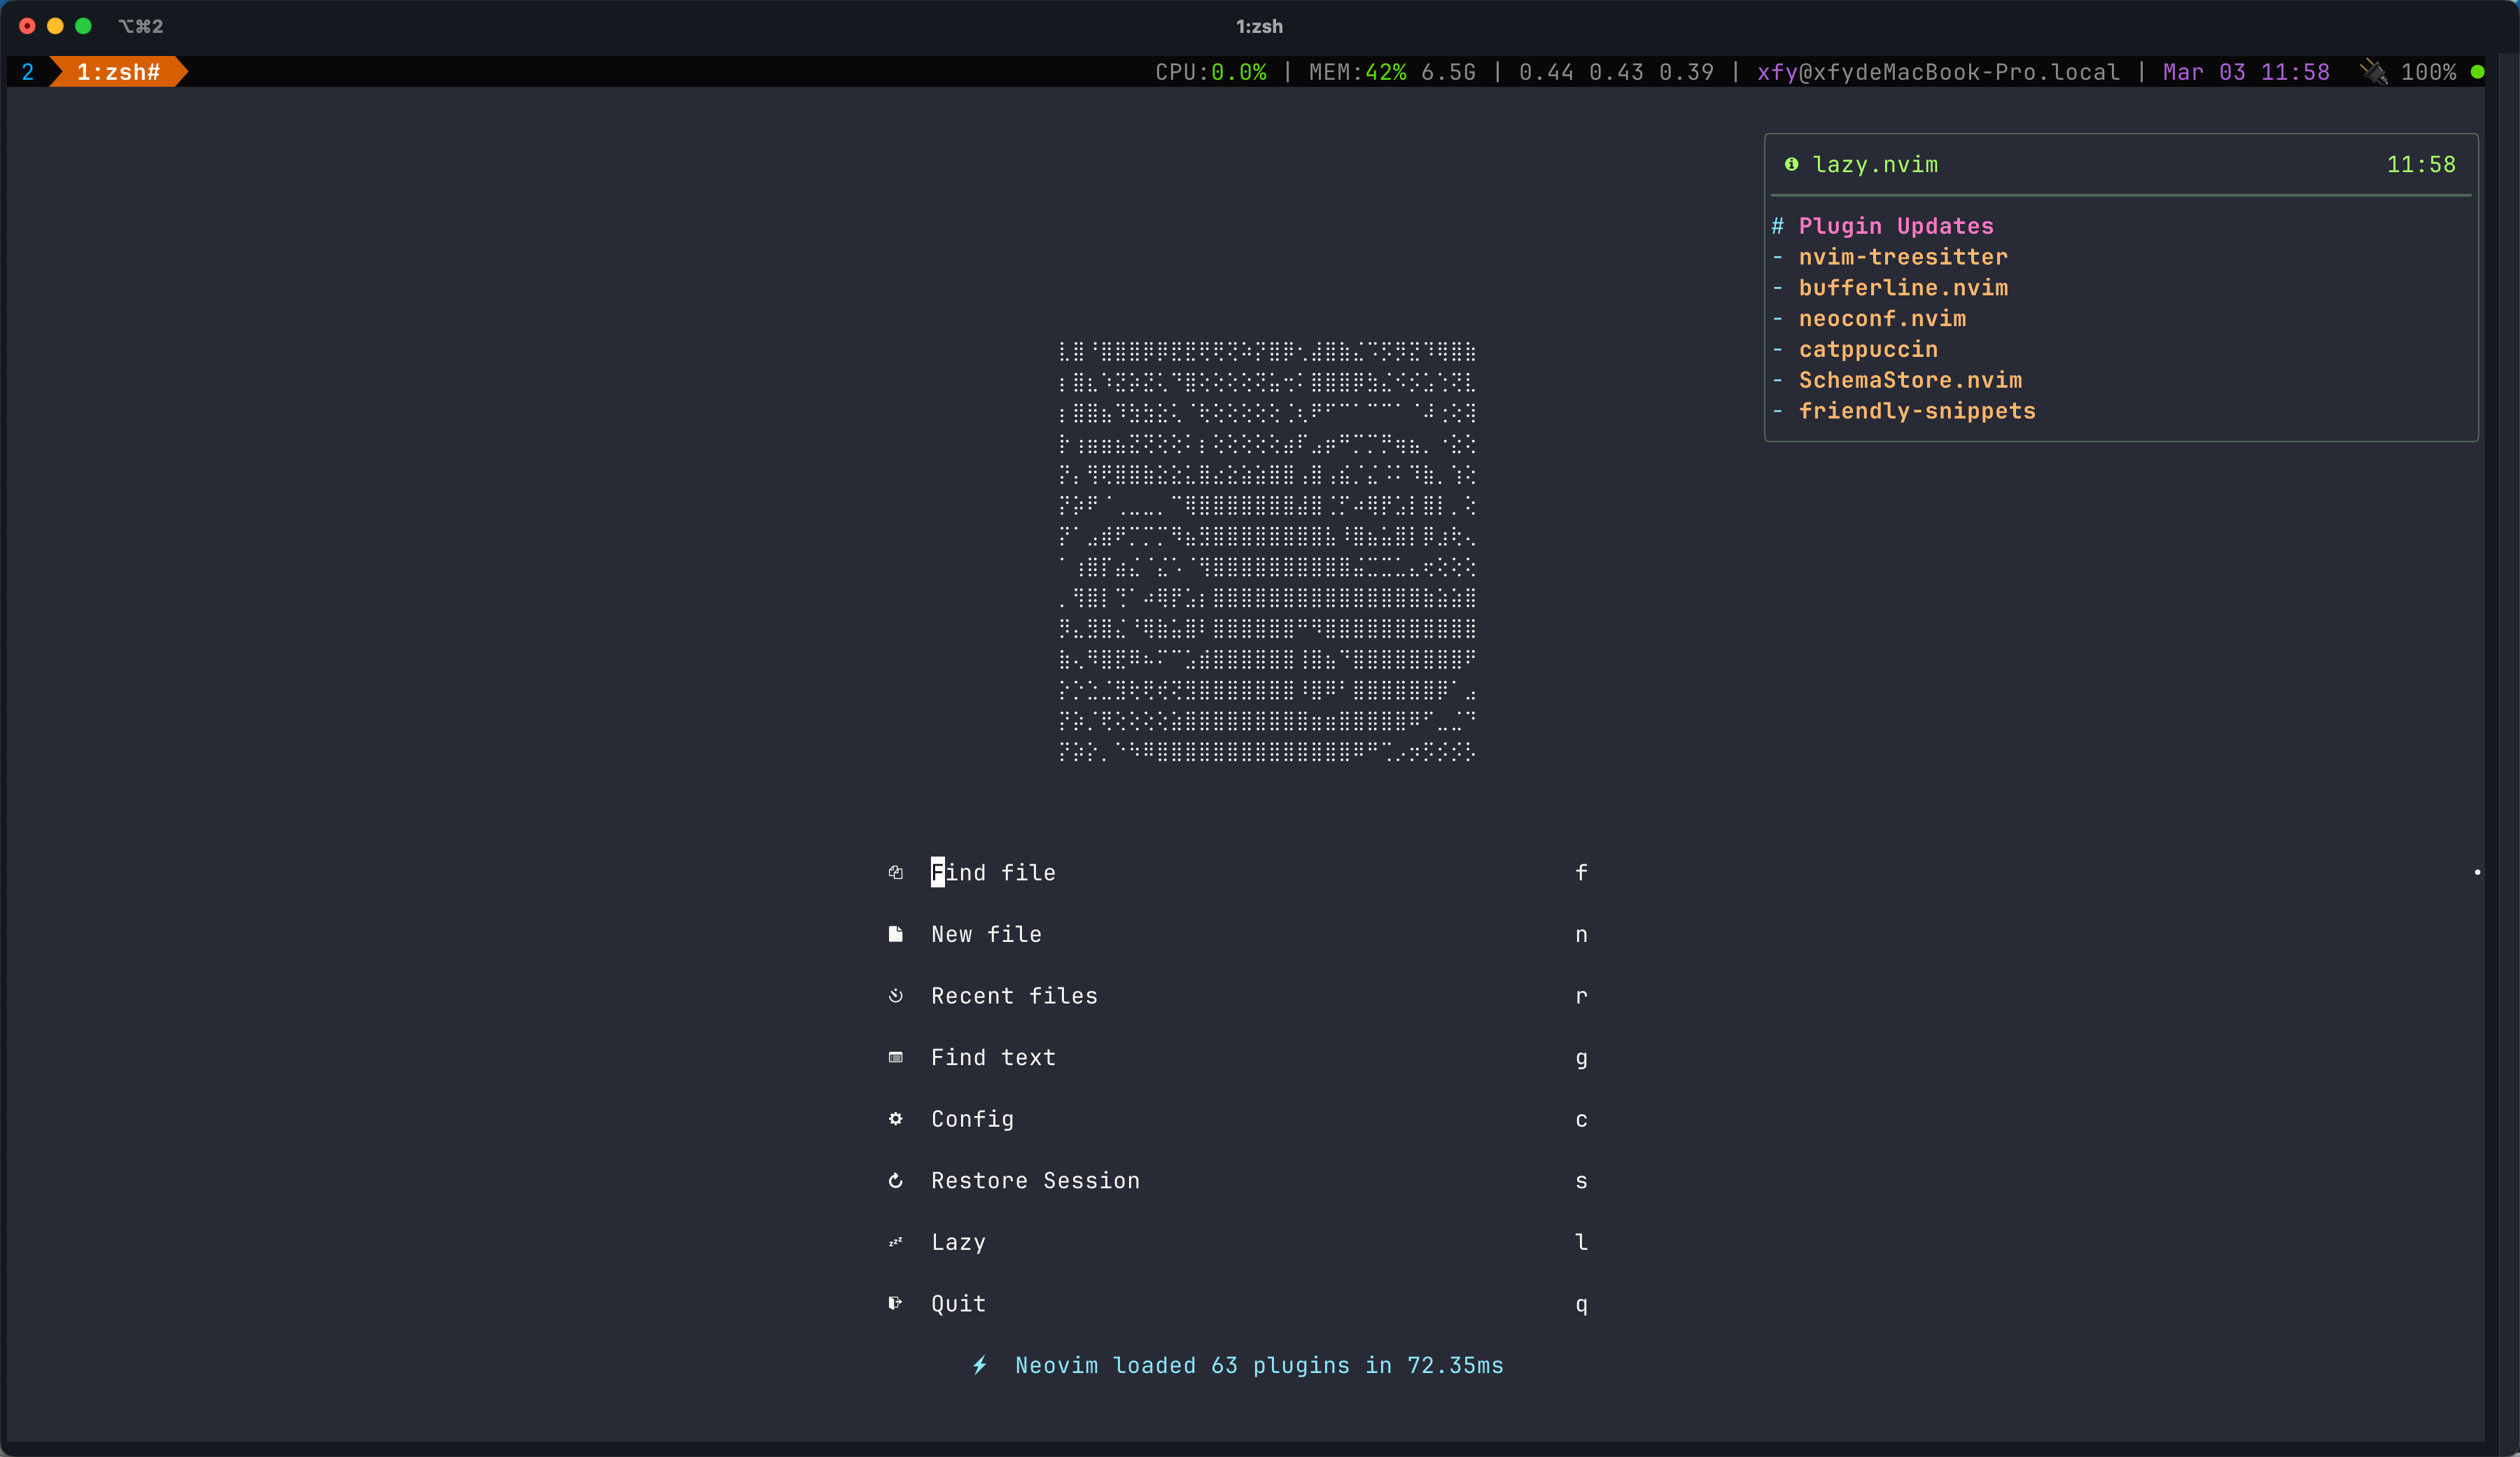Click the green status dot indicator
2520x1457 pixels.
(x=2477, y=72)
